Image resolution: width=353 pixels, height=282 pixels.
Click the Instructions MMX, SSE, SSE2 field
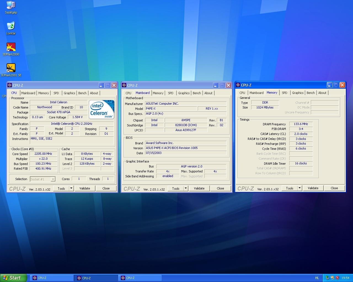(72, 140)
